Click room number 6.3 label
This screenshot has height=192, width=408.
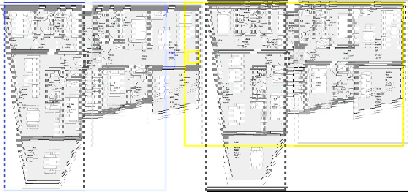click(170, 42)
